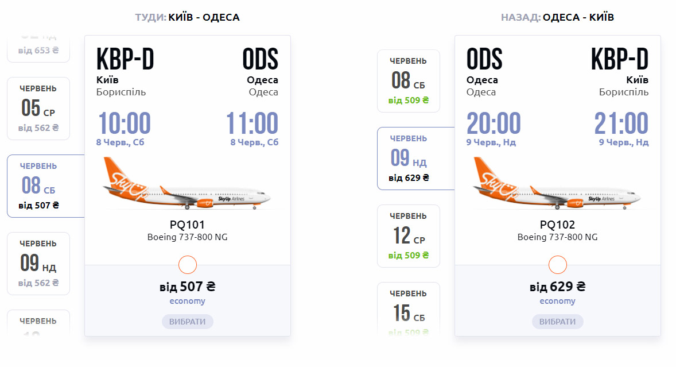Click the 10:00 departure time on outbound flight
Image resolution: width=676 pixels, height=367 pixels.
(125, 123)
